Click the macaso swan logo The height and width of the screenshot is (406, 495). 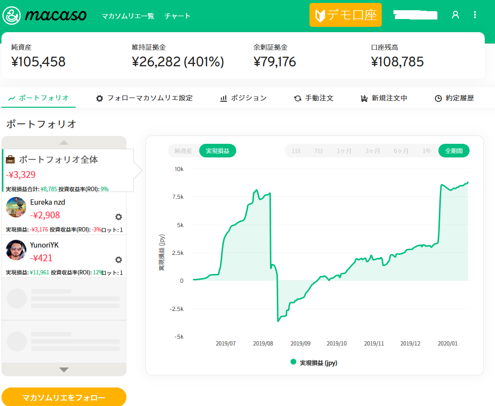click(x=12, y=16)
